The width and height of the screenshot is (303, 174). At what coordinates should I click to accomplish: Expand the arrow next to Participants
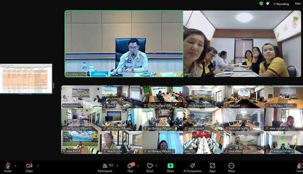pyautogui.click(x=117, y=166)
